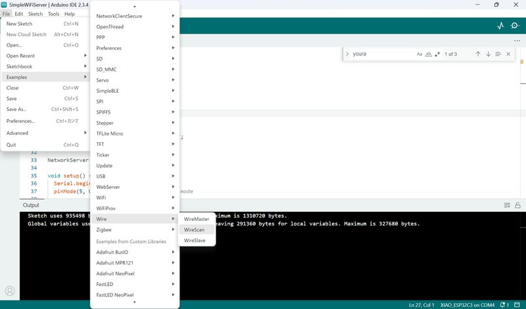
Task: Go to previous match arrow
Action: click(x=478, y=54)
